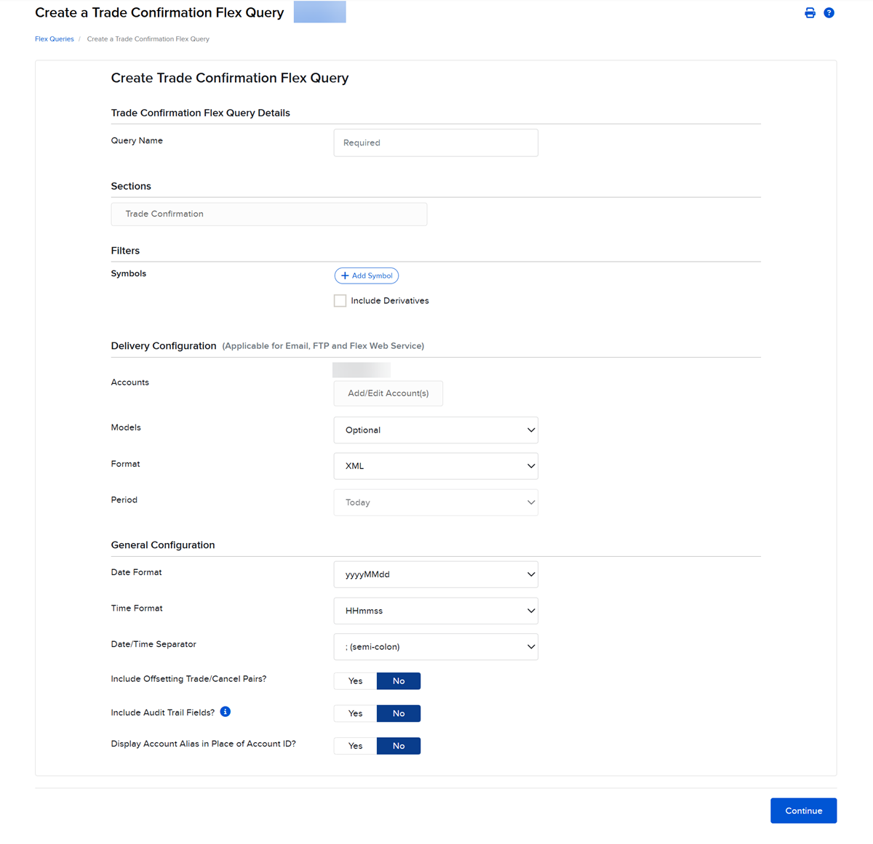Set Offsetting Trade/Cancel Pairs to No

tap(399, 681)
